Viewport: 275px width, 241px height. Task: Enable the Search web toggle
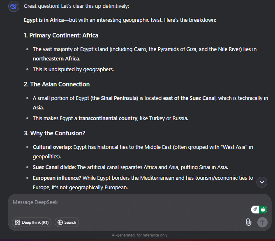click(67, 222)
